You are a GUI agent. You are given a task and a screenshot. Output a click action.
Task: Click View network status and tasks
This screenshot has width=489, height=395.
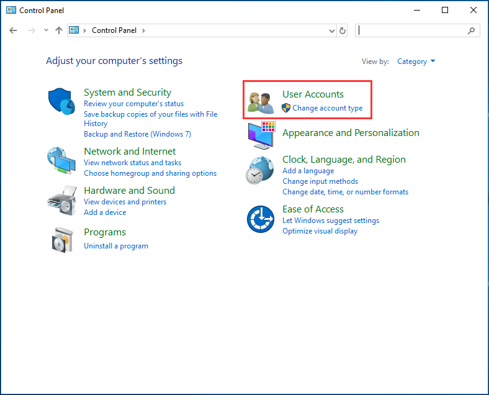(x=133, y=163)
